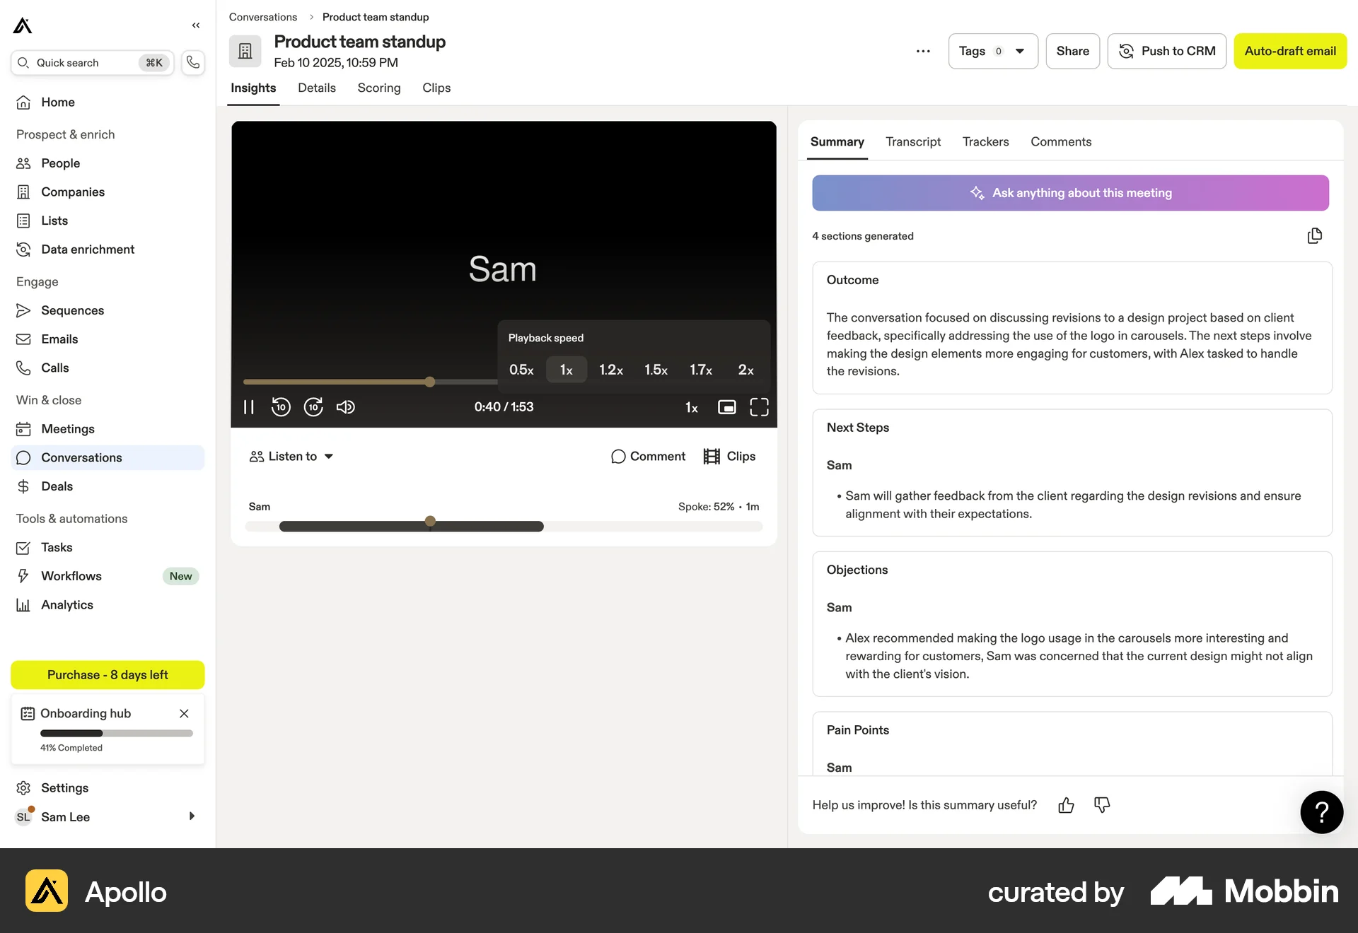
Task: Toggle picture-in-picture playback mode
Action: click(x=726, y=406)
